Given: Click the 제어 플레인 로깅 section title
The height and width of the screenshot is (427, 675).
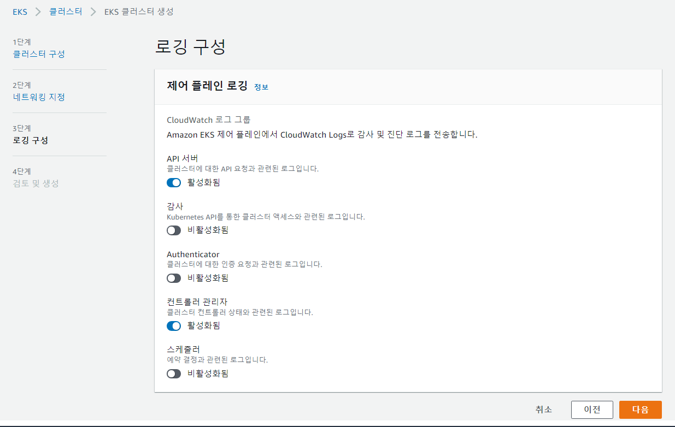Looking at the screenshot, I should coord(207,86).
